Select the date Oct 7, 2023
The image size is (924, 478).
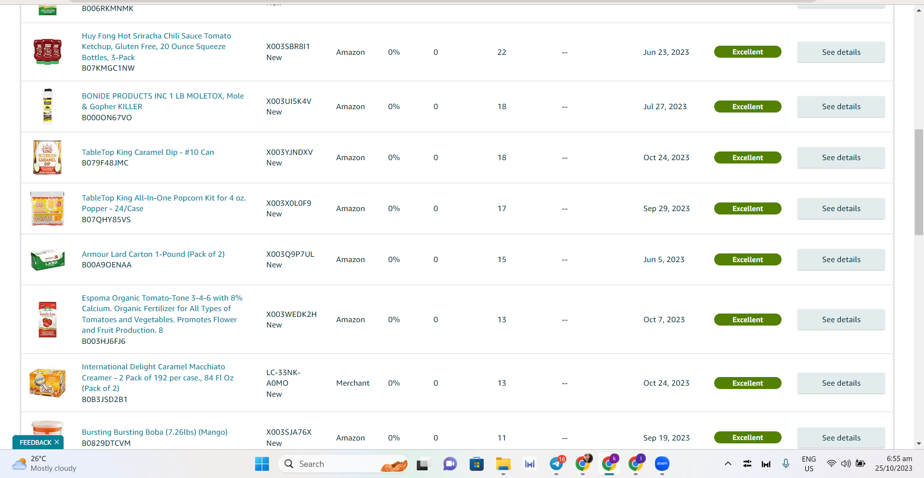[x=664, y=319]
